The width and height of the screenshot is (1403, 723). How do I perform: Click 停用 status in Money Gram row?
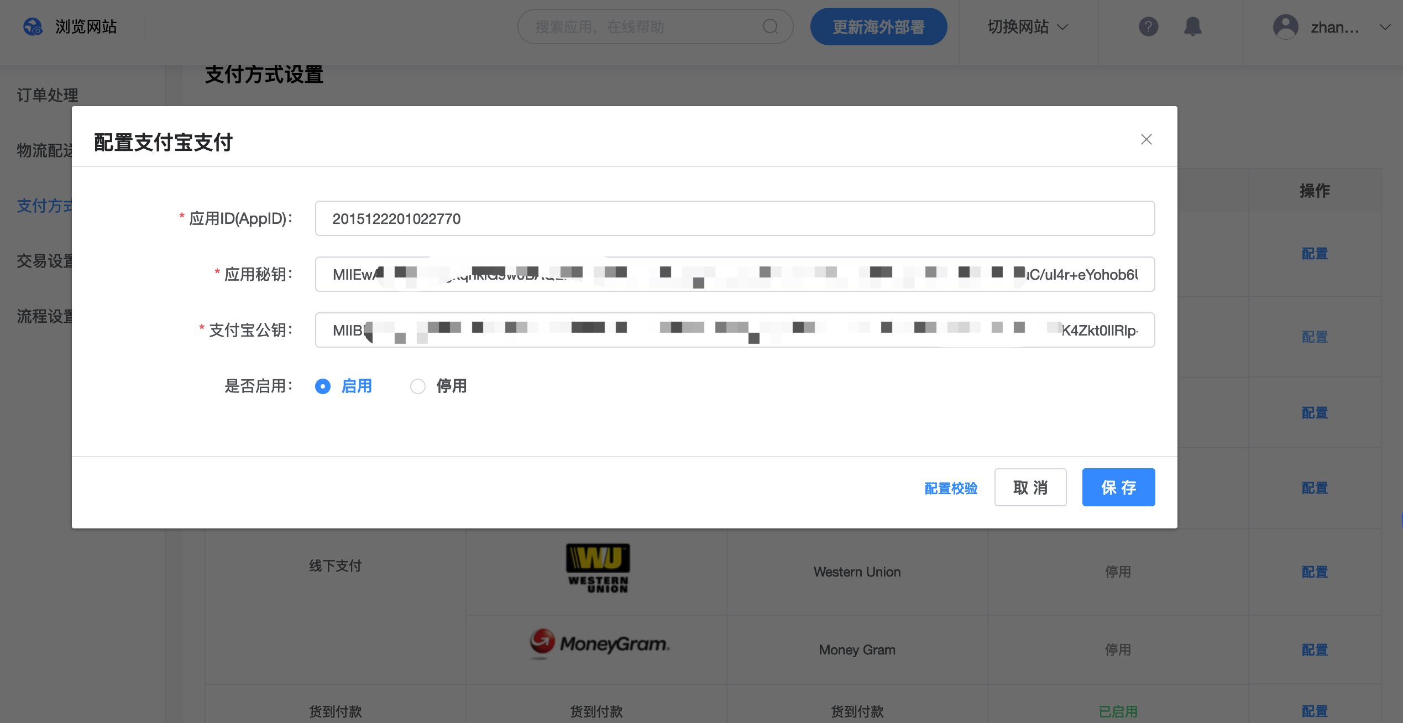1118,649
